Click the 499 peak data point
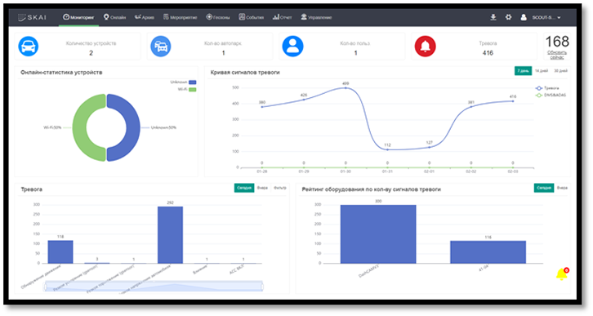The height and width of the screenshot is (316, 593). 346,88
